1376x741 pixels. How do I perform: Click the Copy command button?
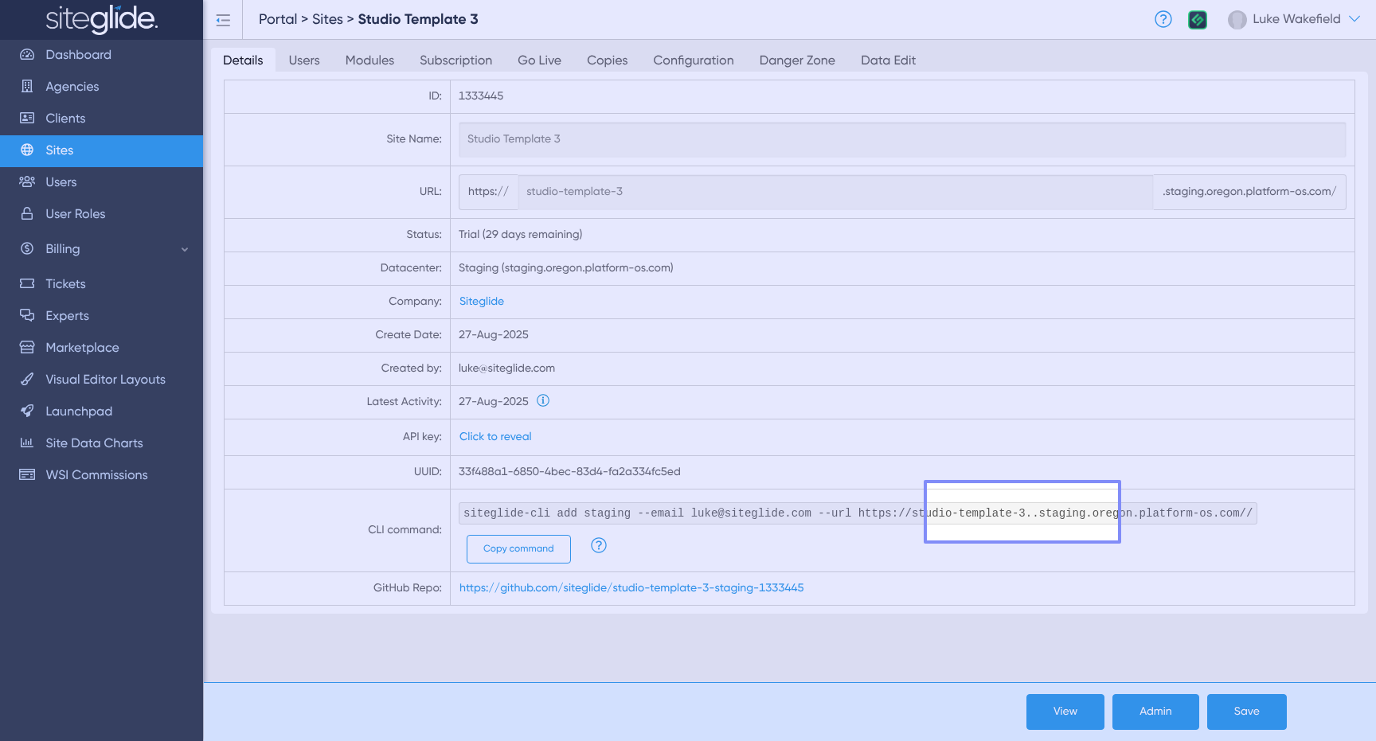(x=518, y=549)
